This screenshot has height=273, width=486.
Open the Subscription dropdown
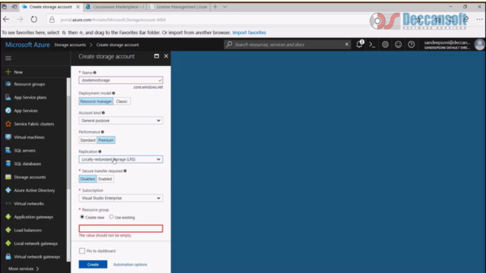coord(121,198)
